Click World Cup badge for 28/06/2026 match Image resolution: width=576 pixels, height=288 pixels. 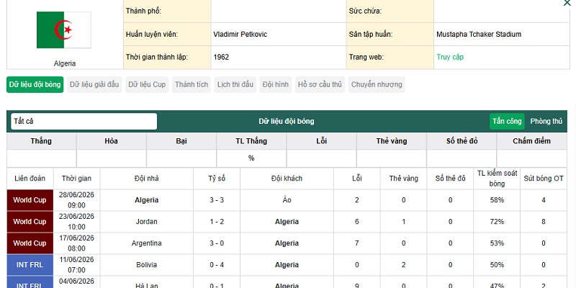point(30,200)
